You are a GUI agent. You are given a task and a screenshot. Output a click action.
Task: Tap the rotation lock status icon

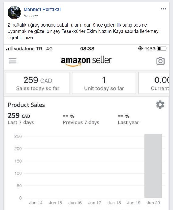click(140, 49)
